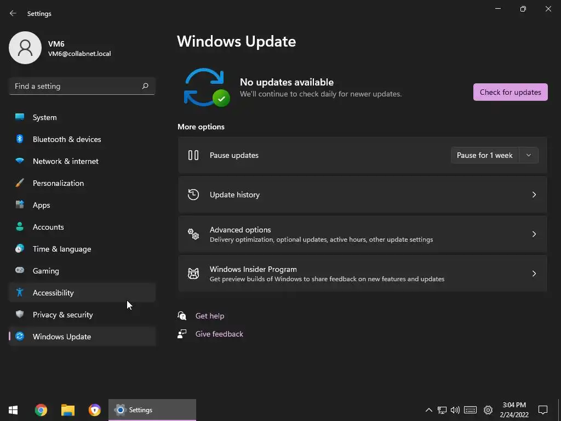The height and width of the screenshot is (421, 561).
Task: Click the back arrow in Settings
Action: [x=13, y=13]
